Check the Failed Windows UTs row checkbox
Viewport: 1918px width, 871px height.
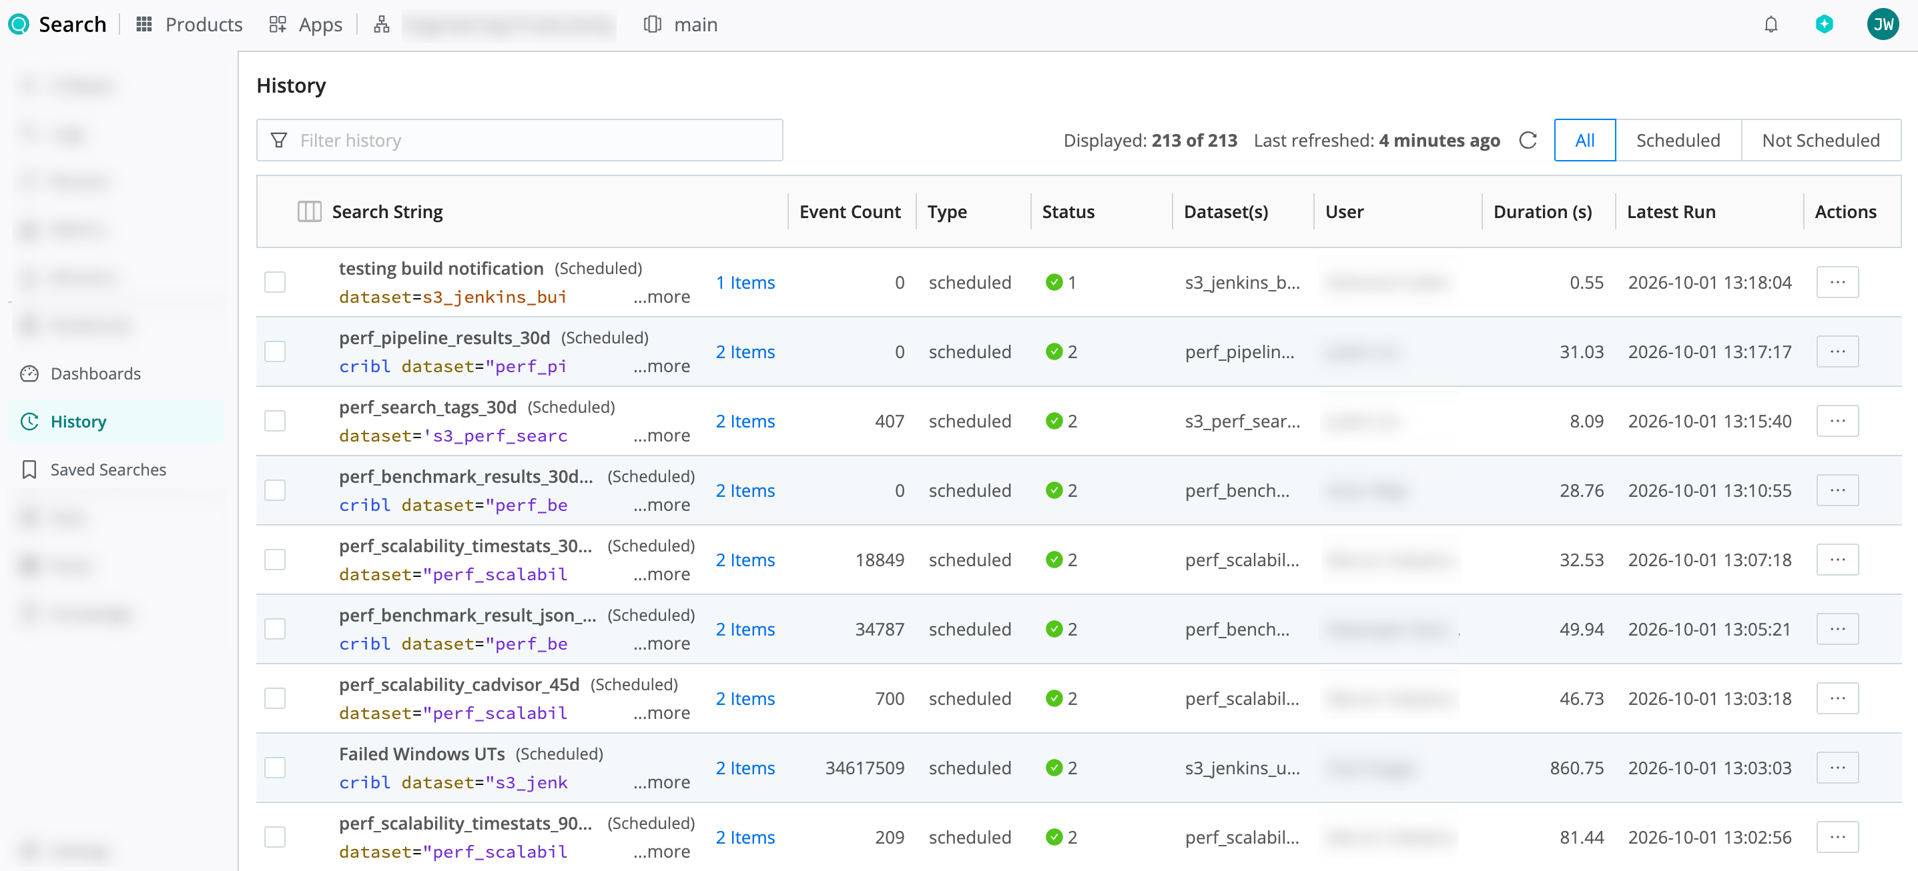click(275, 768)
